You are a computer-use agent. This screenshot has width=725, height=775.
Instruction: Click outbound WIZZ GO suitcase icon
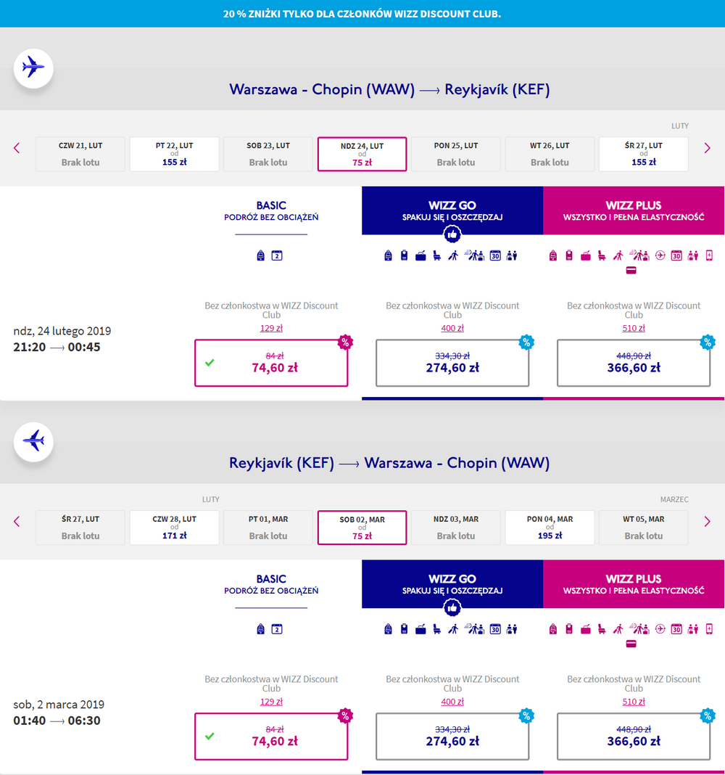pyautogui.click(x=404, y=255)
